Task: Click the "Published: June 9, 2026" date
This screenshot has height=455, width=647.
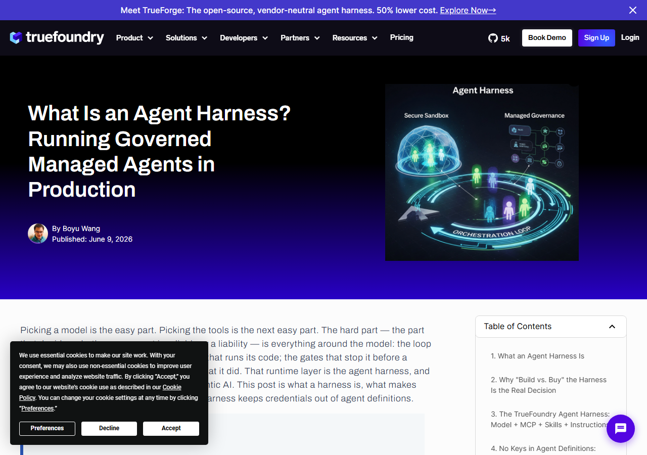Action: [x=92, y=239]
